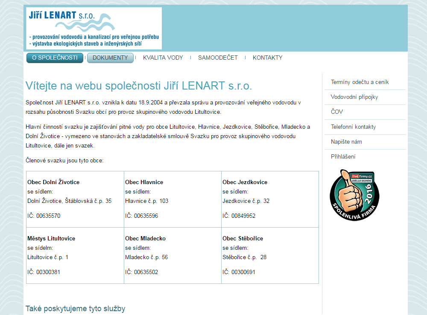
Task: Click the address Jezdkovice č.p. 32
Action: [246, 201]
